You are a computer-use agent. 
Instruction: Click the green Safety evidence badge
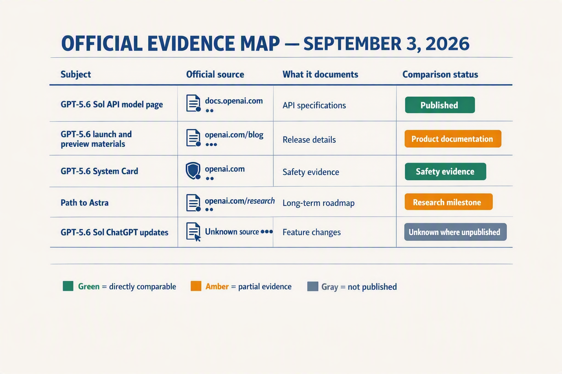[x=445, y=171]
